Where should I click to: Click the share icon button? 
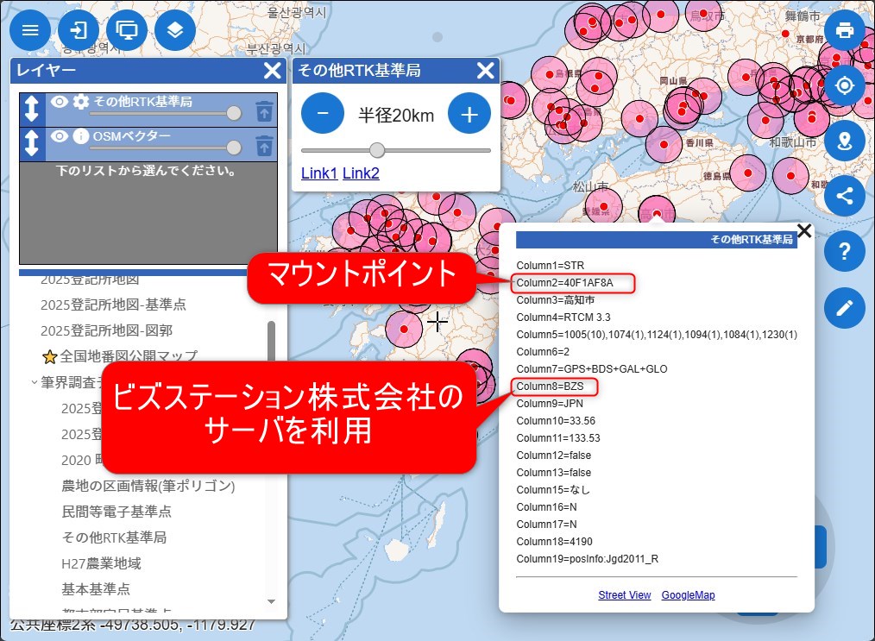(x=844, y=196)
